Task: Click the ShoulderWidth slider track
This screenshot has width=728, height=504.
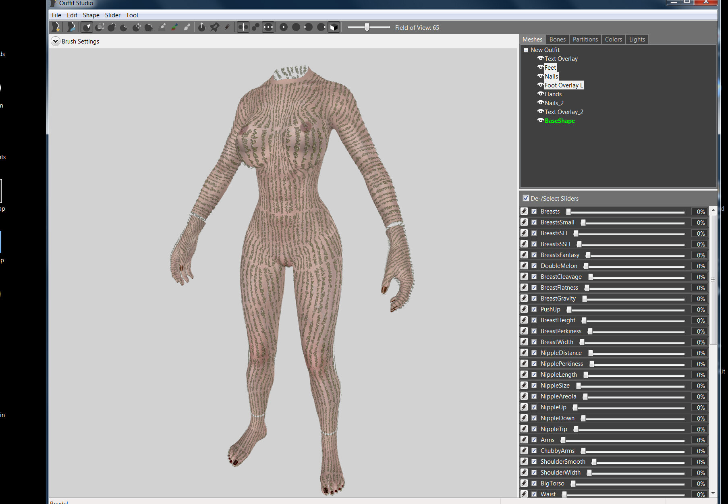Action: point(637,473)
